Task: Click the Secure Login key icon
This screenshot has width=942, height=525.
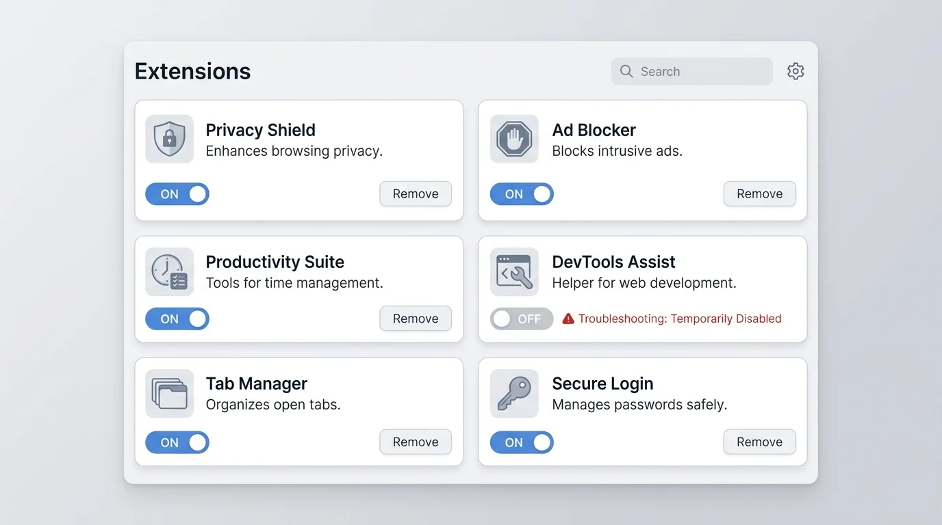Action: point(514,393)
